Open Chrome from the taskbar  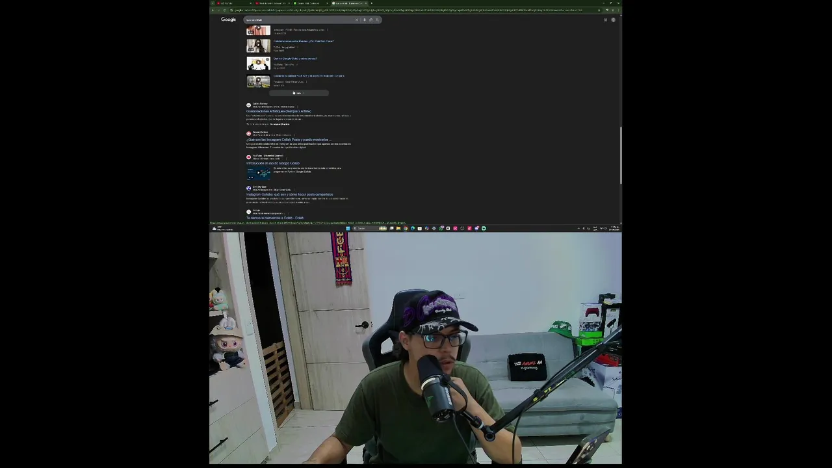406,228
